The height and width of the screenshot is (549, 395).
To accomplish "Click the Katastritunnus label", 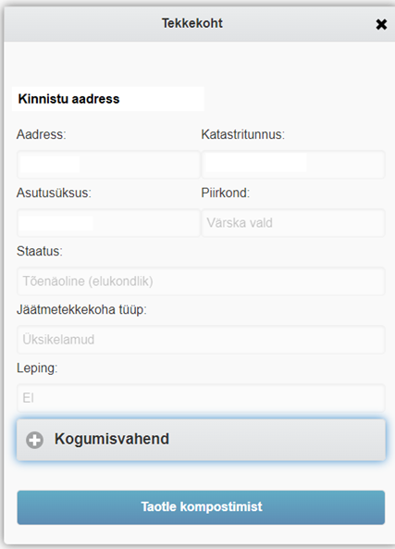I will [242, 134].
